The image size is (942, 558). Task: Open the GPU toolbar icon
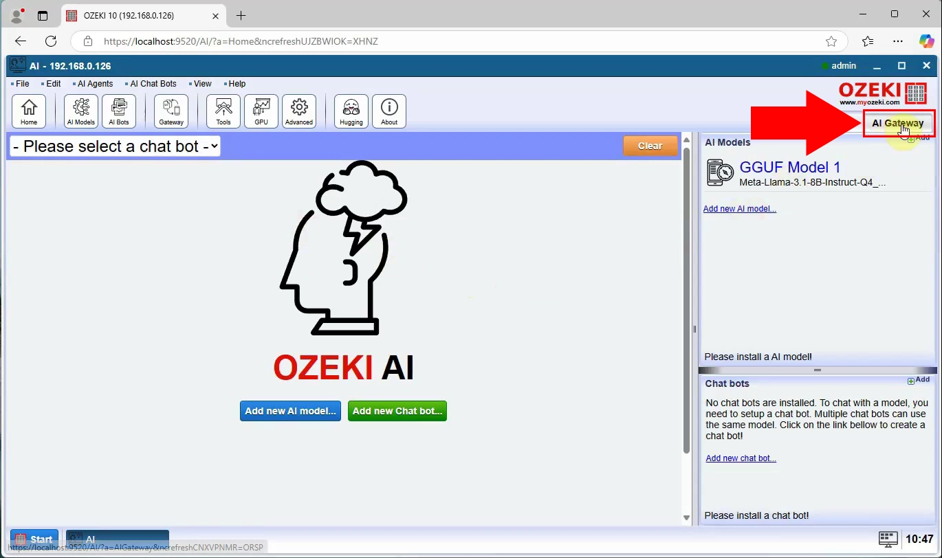click(x=261, y=111)
